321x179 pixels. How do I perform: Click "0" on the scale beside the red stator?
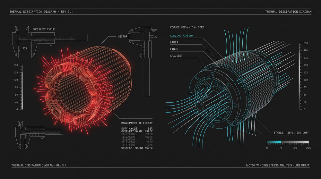17,109
